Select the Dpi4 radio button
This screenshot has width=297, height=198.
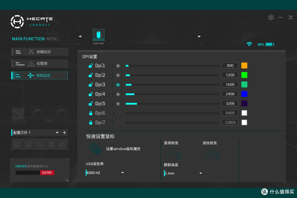118,94
